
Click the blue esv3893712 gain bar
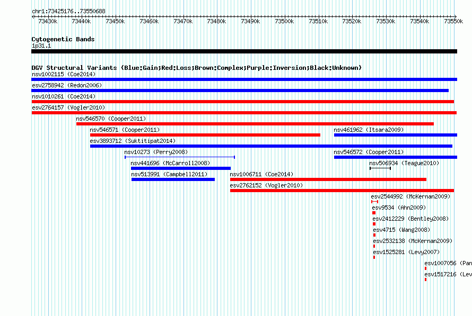pyautogui.click(x=271, y=146)
